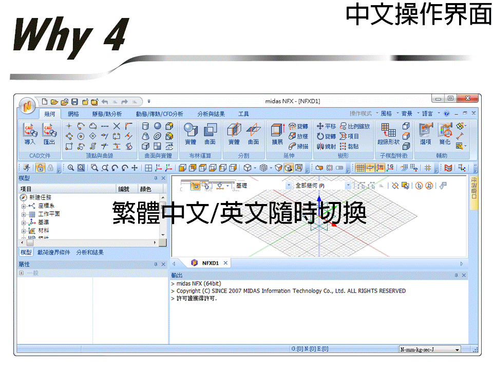Click the Simplify (簡化) icon

[x=445, y=134]
